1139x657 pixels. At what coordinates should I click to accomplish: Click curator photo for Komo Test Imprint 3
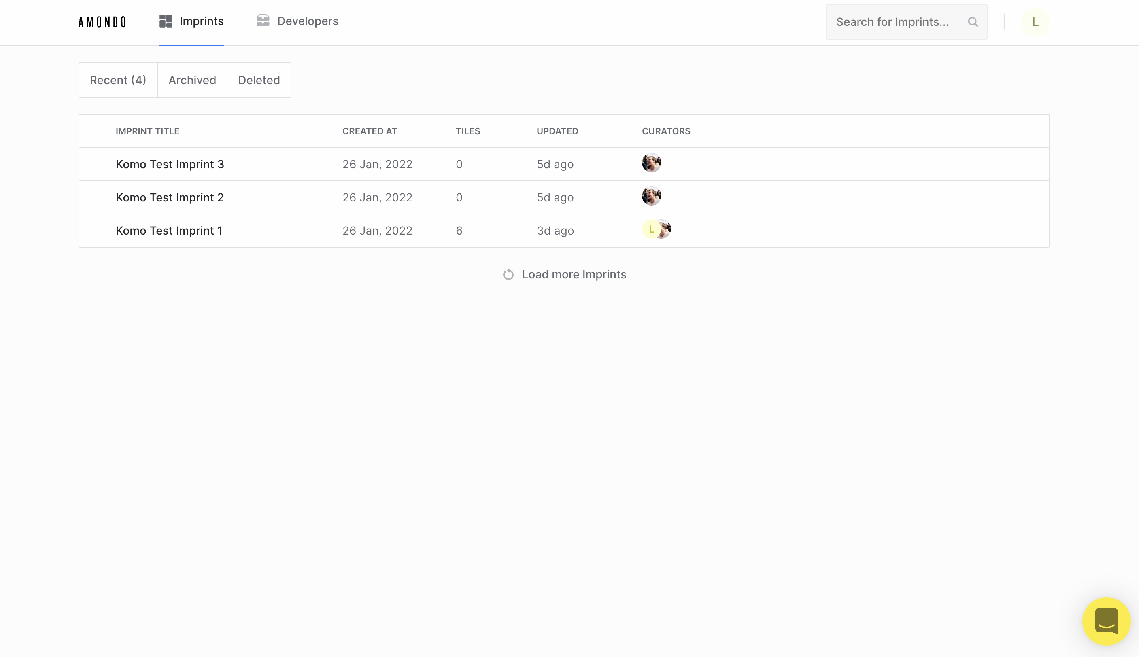click(x=651, y=163)
